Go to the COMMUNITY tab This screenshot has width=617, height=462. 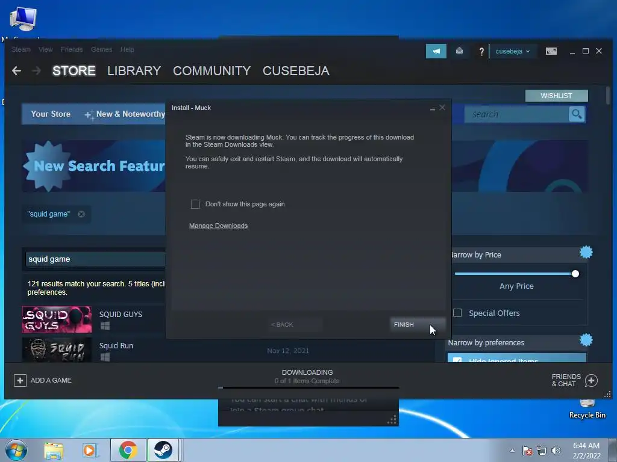(211, 71)
